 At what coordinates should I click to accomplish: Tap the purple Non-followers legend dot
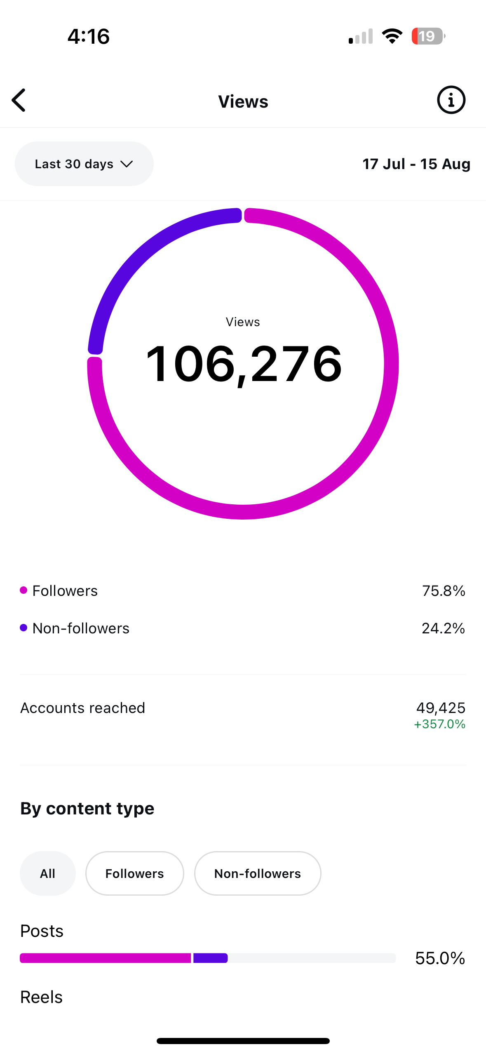(x=23, y=628)
